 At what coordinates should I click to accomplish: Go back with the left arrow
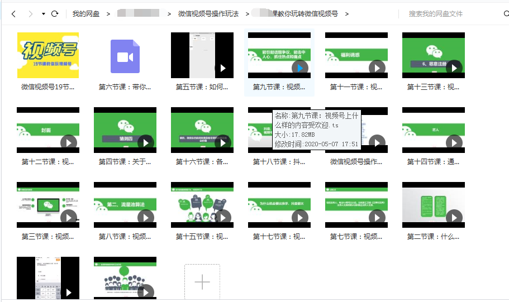pos(13,14)
